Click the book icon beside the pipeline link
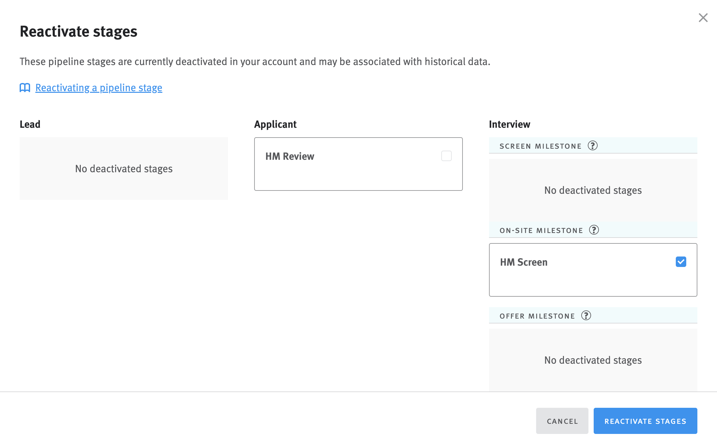The image size is (717, 447). [x=25, y=88]
